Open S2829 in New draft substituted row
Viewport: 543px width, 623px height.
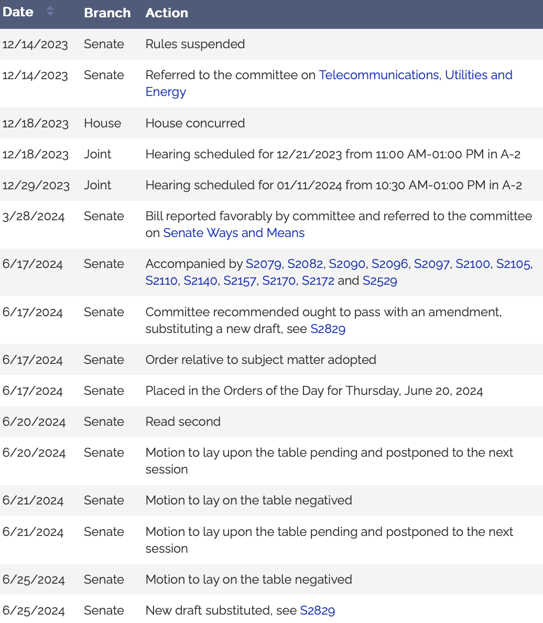coord(317,610)
